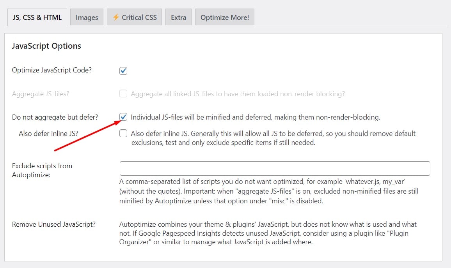
Task: Enable Also defer inline JS
Action: (123, 133)
